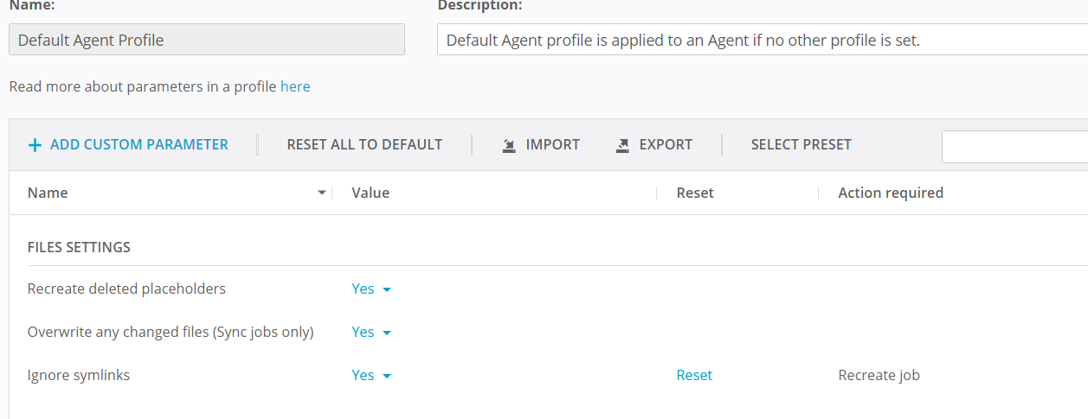Select the Files Settings section heading

tap(79, 247)
